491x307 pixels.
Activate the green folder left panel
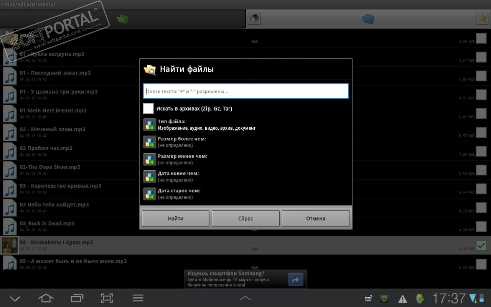click(x=123, y=18)
